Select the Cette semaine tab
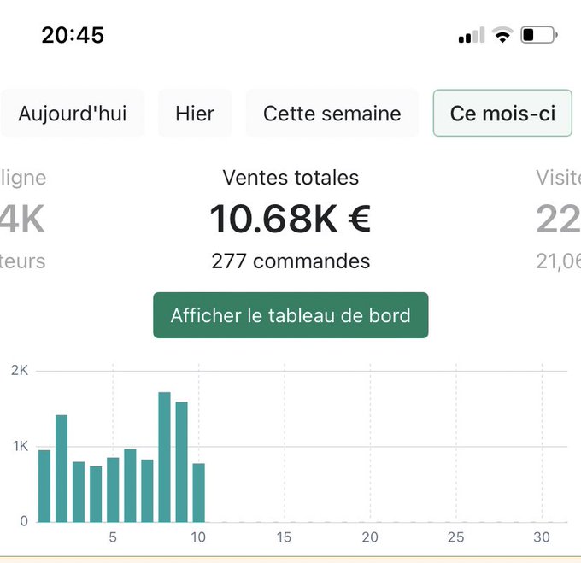 [x=332, y=114]
